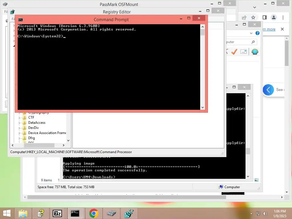The height and width of the screenshot is (219, 292).
Task: Expand the Explorer ribbon chevron
Action: coord(251,33)
